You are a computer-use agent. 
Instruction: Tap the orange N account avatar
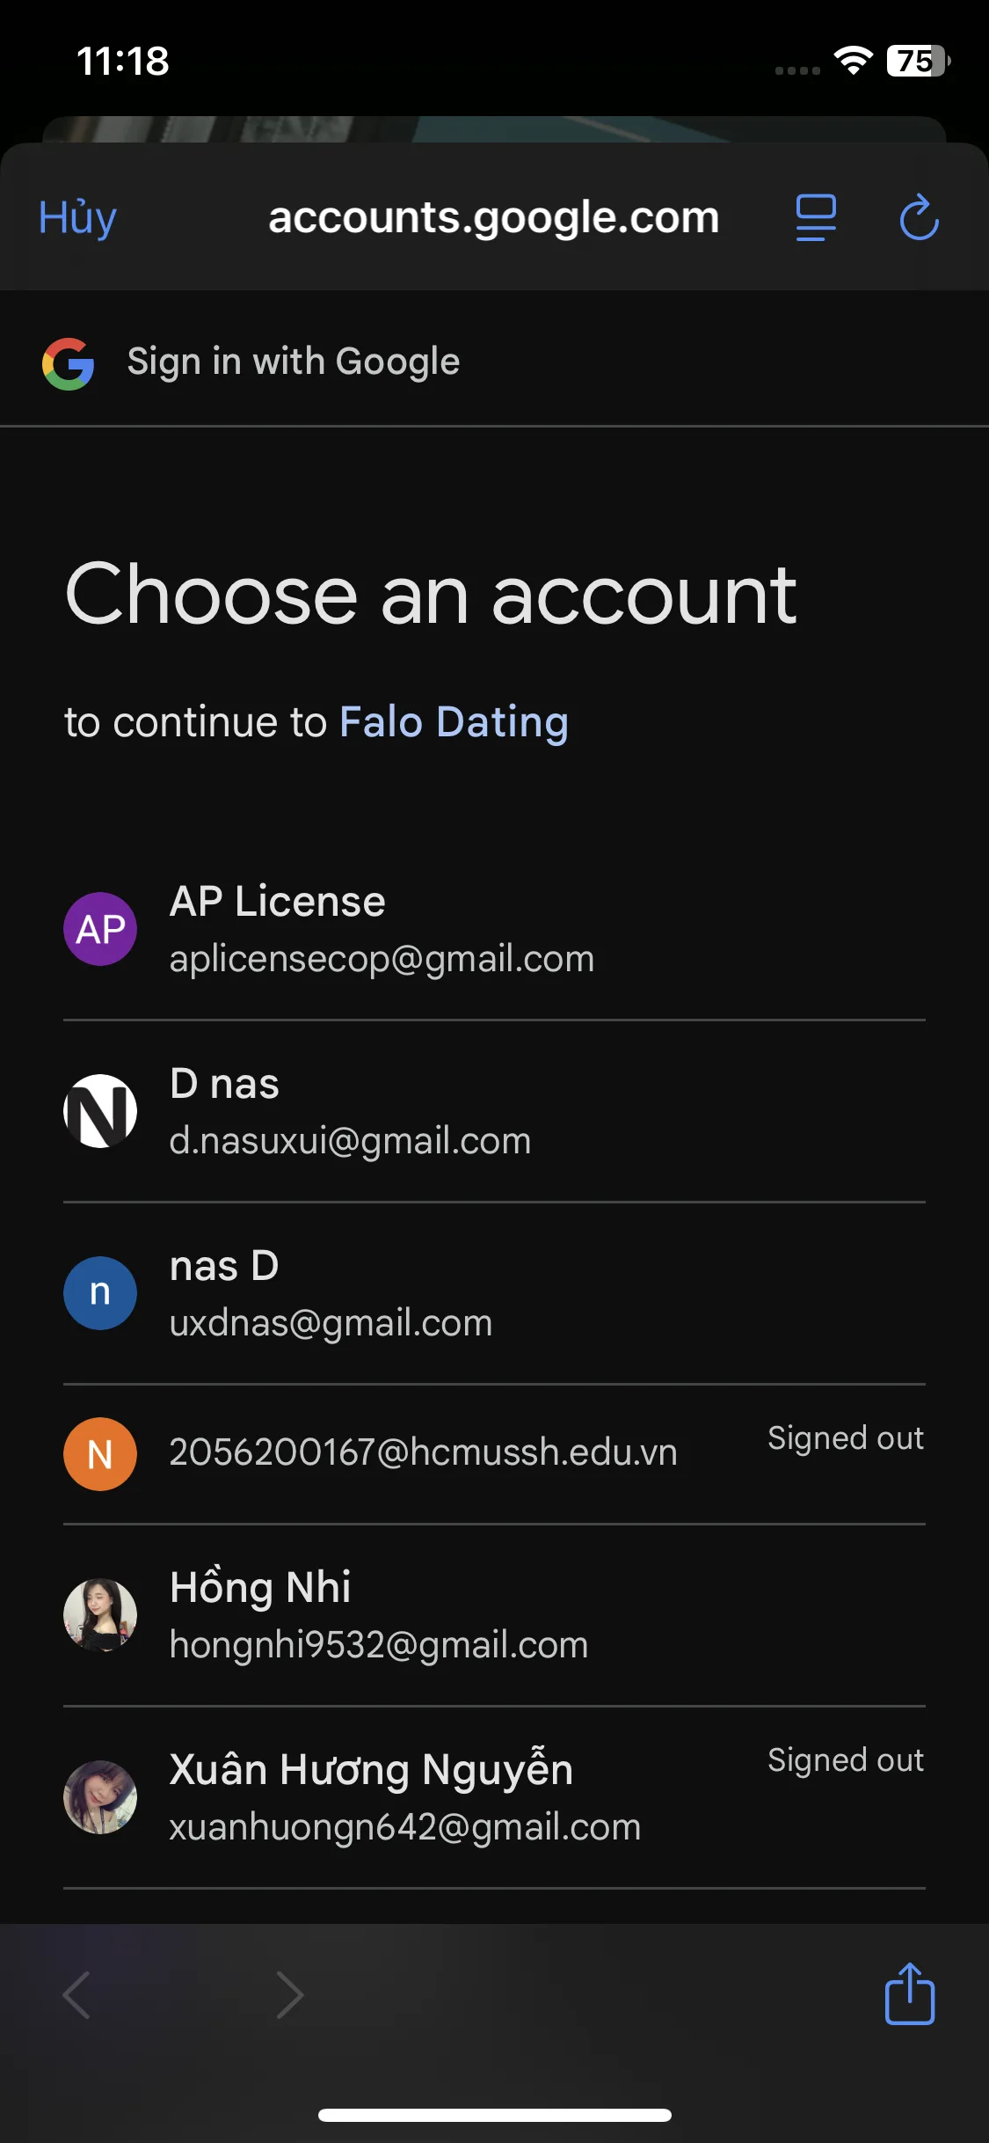click(100, 1453)
